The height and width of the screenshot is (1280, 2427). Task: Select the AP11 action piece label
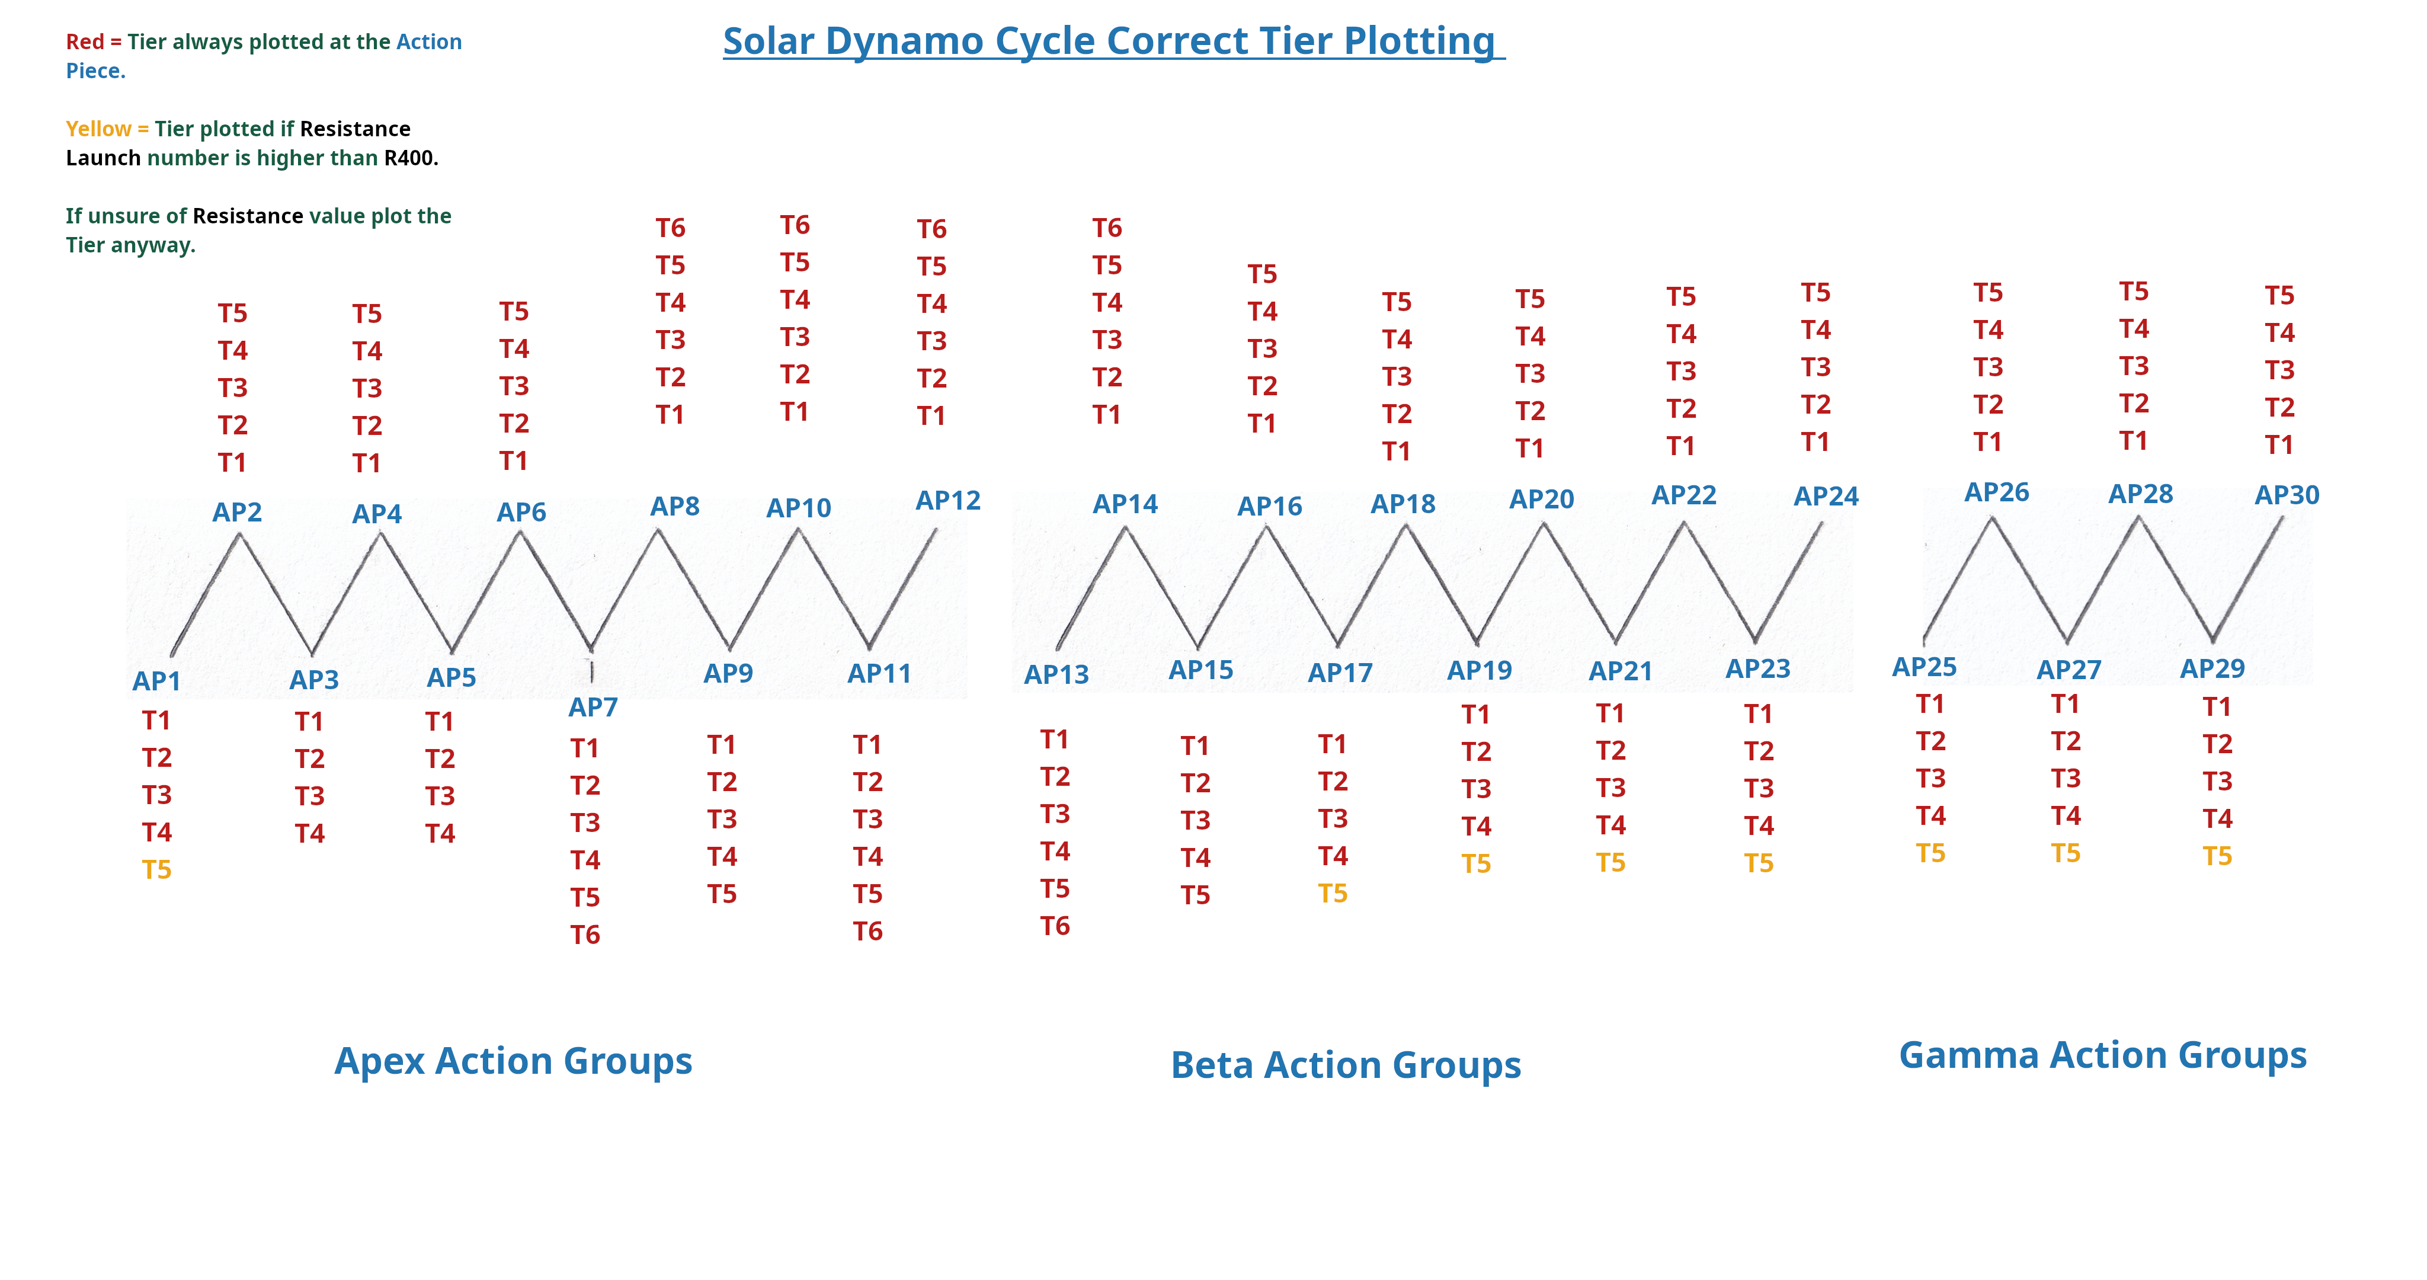coord(879,673)
